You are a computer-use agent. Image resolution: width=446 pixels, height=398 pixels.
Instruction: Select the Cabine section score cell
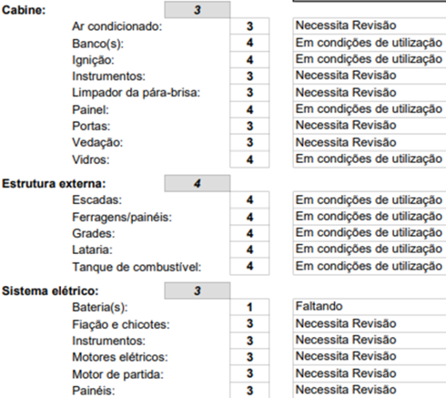(197, 10)
